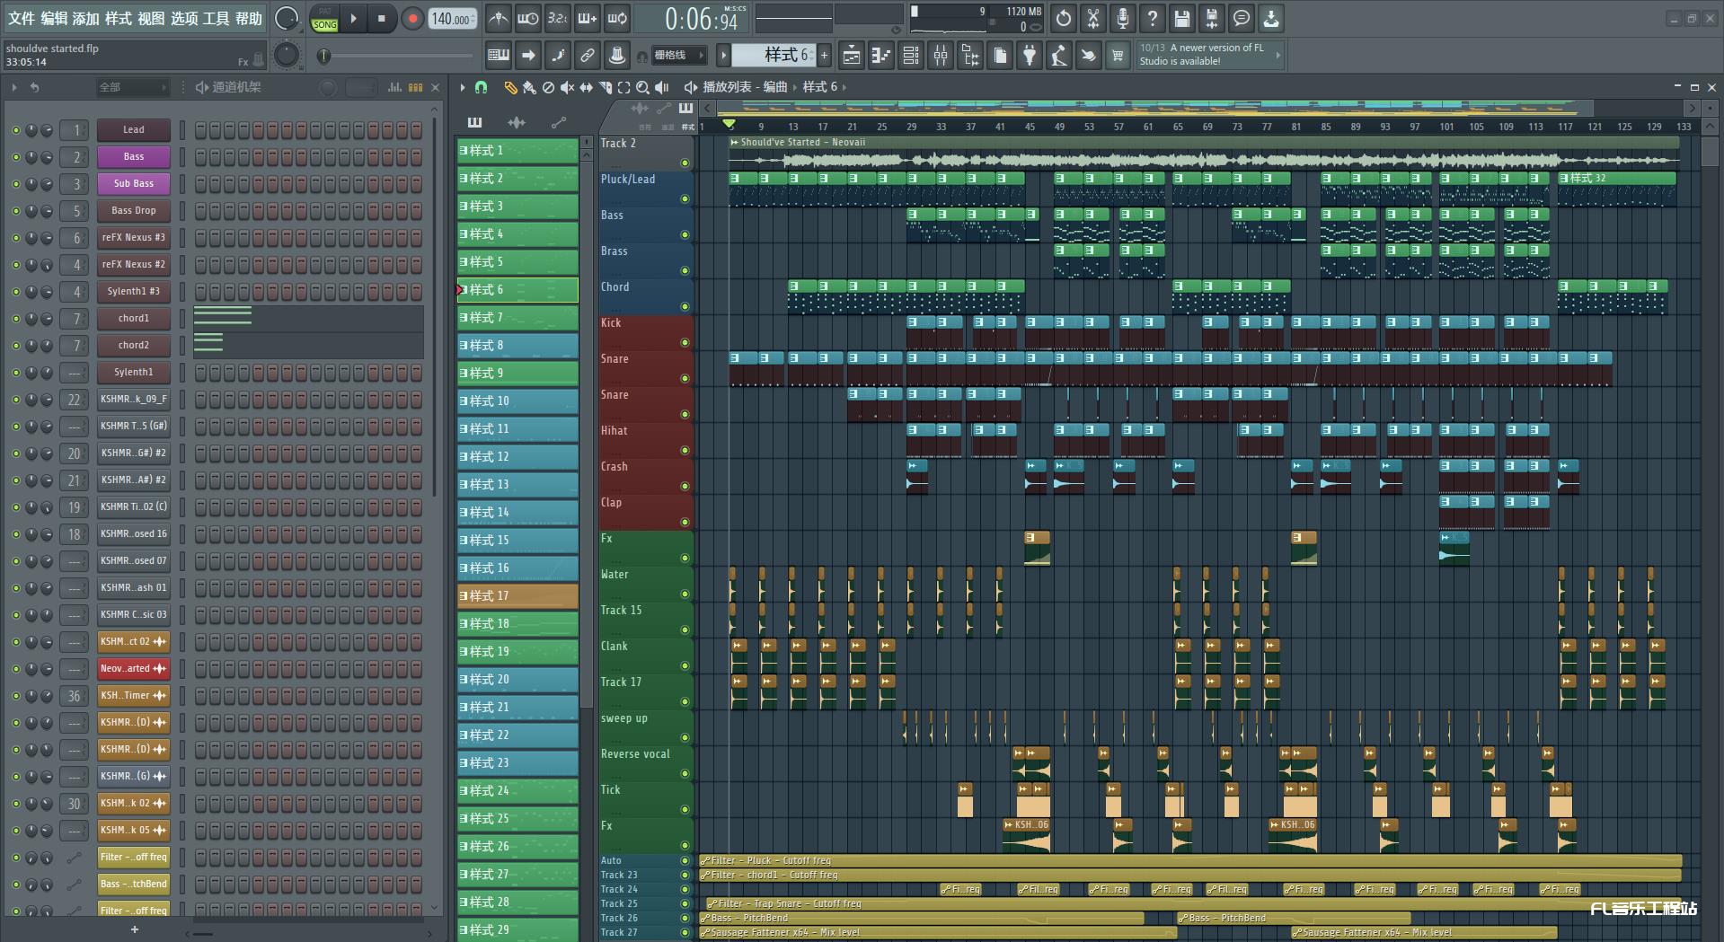Select the Paint brush tool in playlist
The width and height of the screenshot is (1724, 942).
tap(529, 87)
